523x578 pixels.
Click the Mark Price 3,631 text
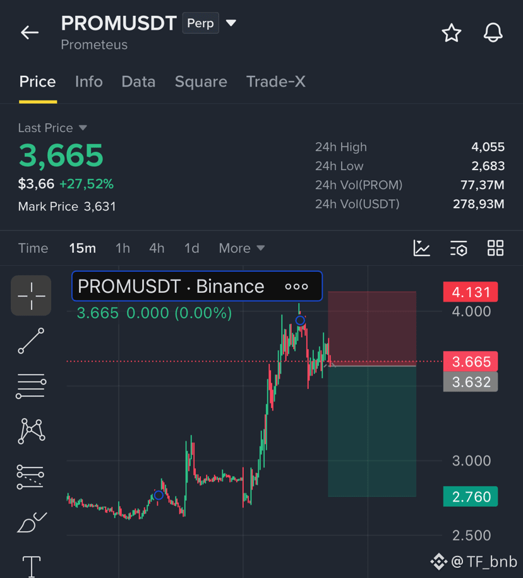67,206
